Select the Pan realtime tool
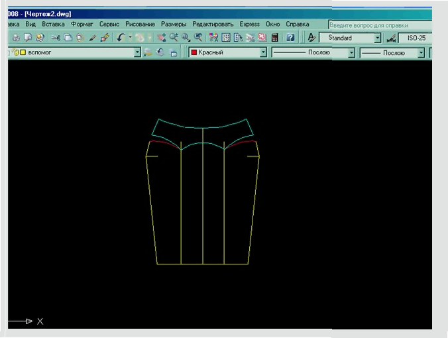Viewport: 448px width, 338px height. click(x=162, y=38)
